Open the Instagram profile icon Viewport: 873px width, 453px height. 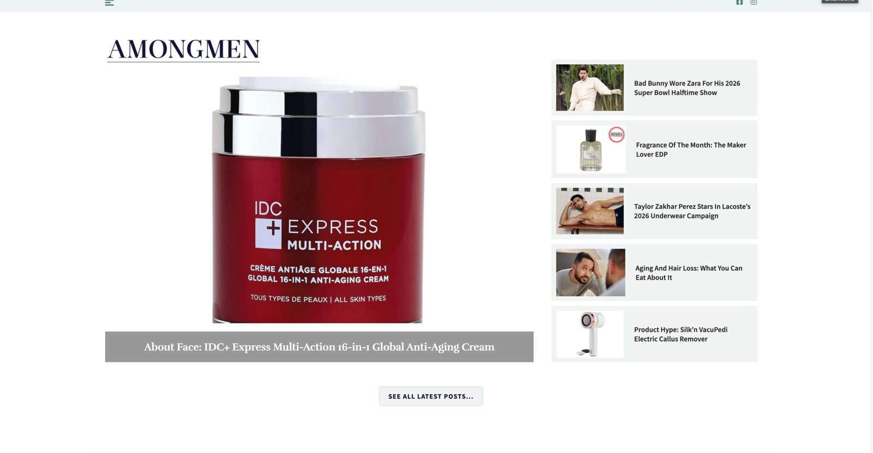pos(754,2)
